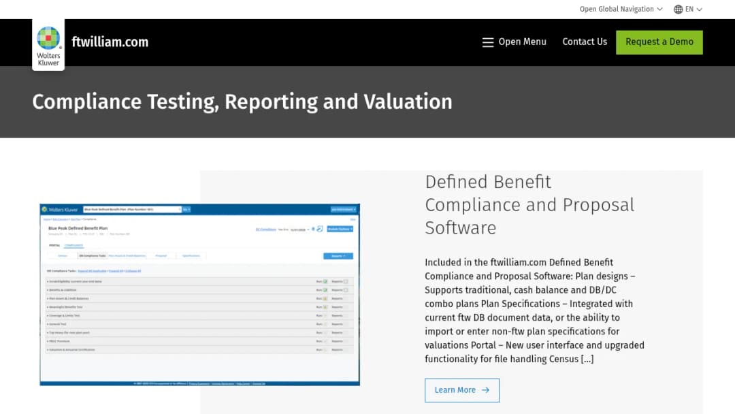Viewport: 735px width, 414px height.
Task: Expand Open Global Navigation dropdown
Action: click(621, 9)
